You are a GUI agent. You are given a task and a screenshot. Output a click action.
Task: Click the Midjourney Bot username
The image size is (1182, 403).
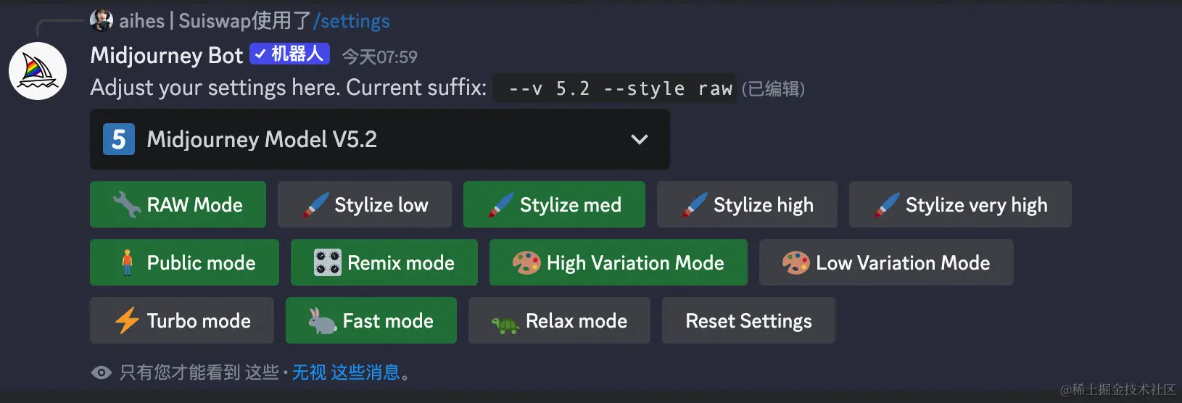coord(167,55)
